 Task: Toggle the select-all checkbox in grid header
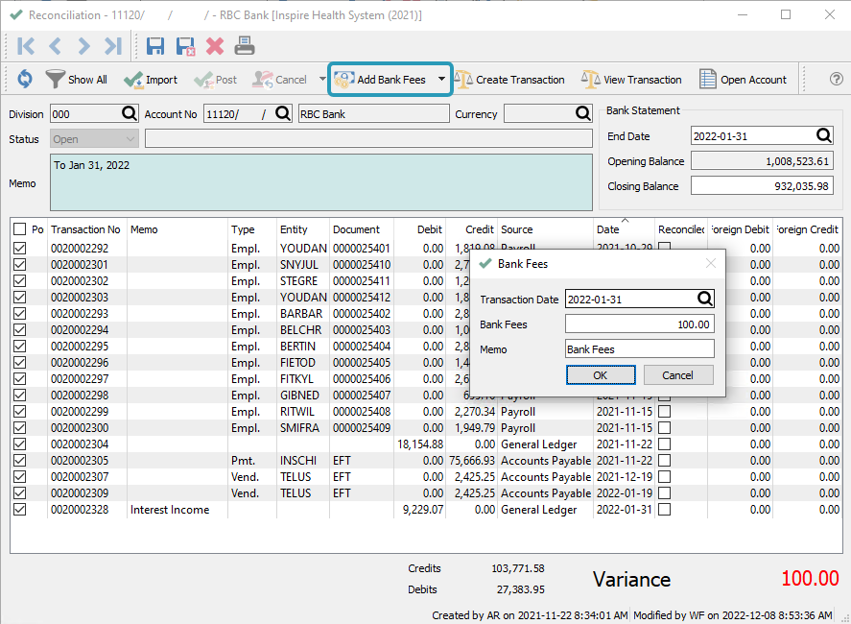pyautogui.click(x=20, y=229)
